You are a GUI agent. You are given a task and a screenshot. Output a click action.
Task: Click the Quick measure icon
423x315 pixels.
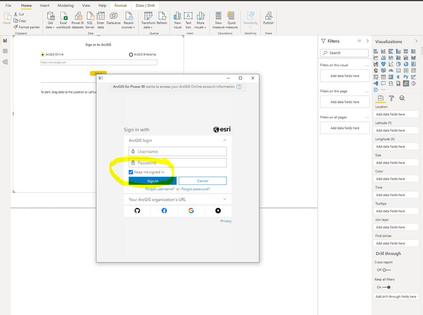(232, 19)
